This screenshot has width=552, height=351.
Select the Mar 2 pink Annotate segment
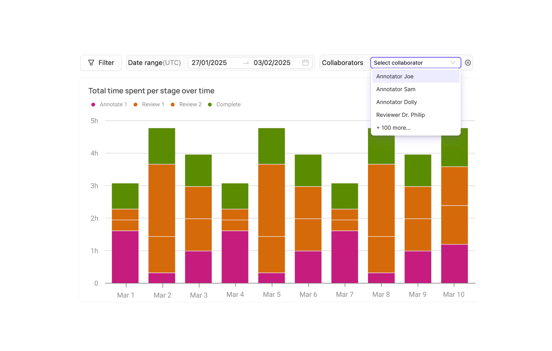pyautogui.click(x=162, y=278)
